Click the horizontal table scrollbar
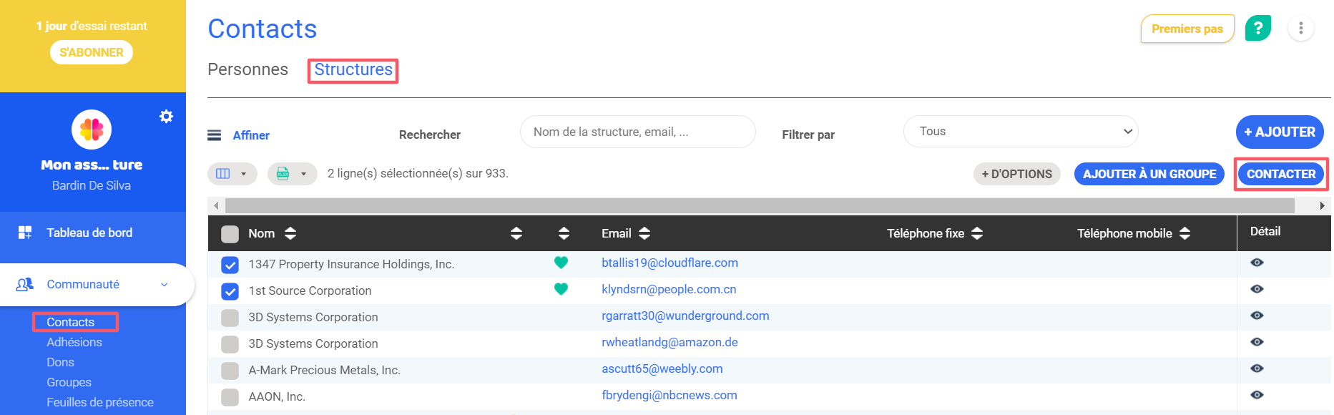This screenshot has width=1334, height=415. 758,206
